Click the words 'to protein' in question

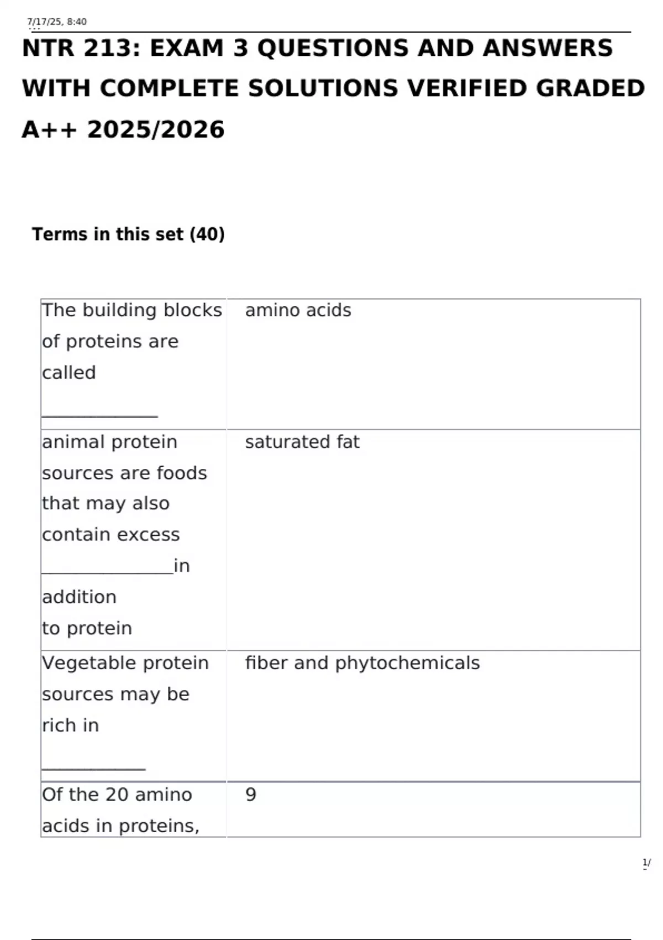[87, 629]
